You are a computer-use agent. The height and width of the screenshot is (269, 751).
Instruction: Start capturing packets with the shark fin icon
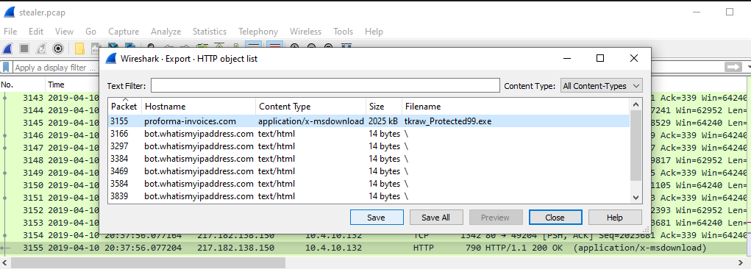pyautogui.click(x=8, y=48)
